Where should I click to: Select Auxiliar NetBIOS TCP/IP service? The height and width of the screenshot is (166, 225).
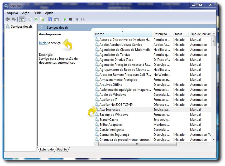(x=153, y=105)
